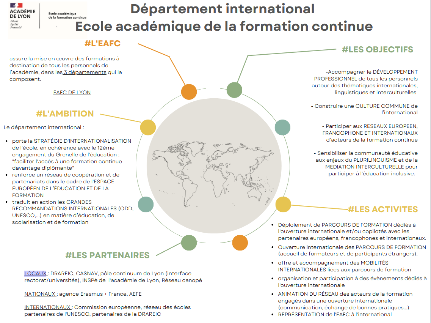Click the green circle linked to #LES OBJECTIFS
The image size is (431, 323).
point(234,90)
